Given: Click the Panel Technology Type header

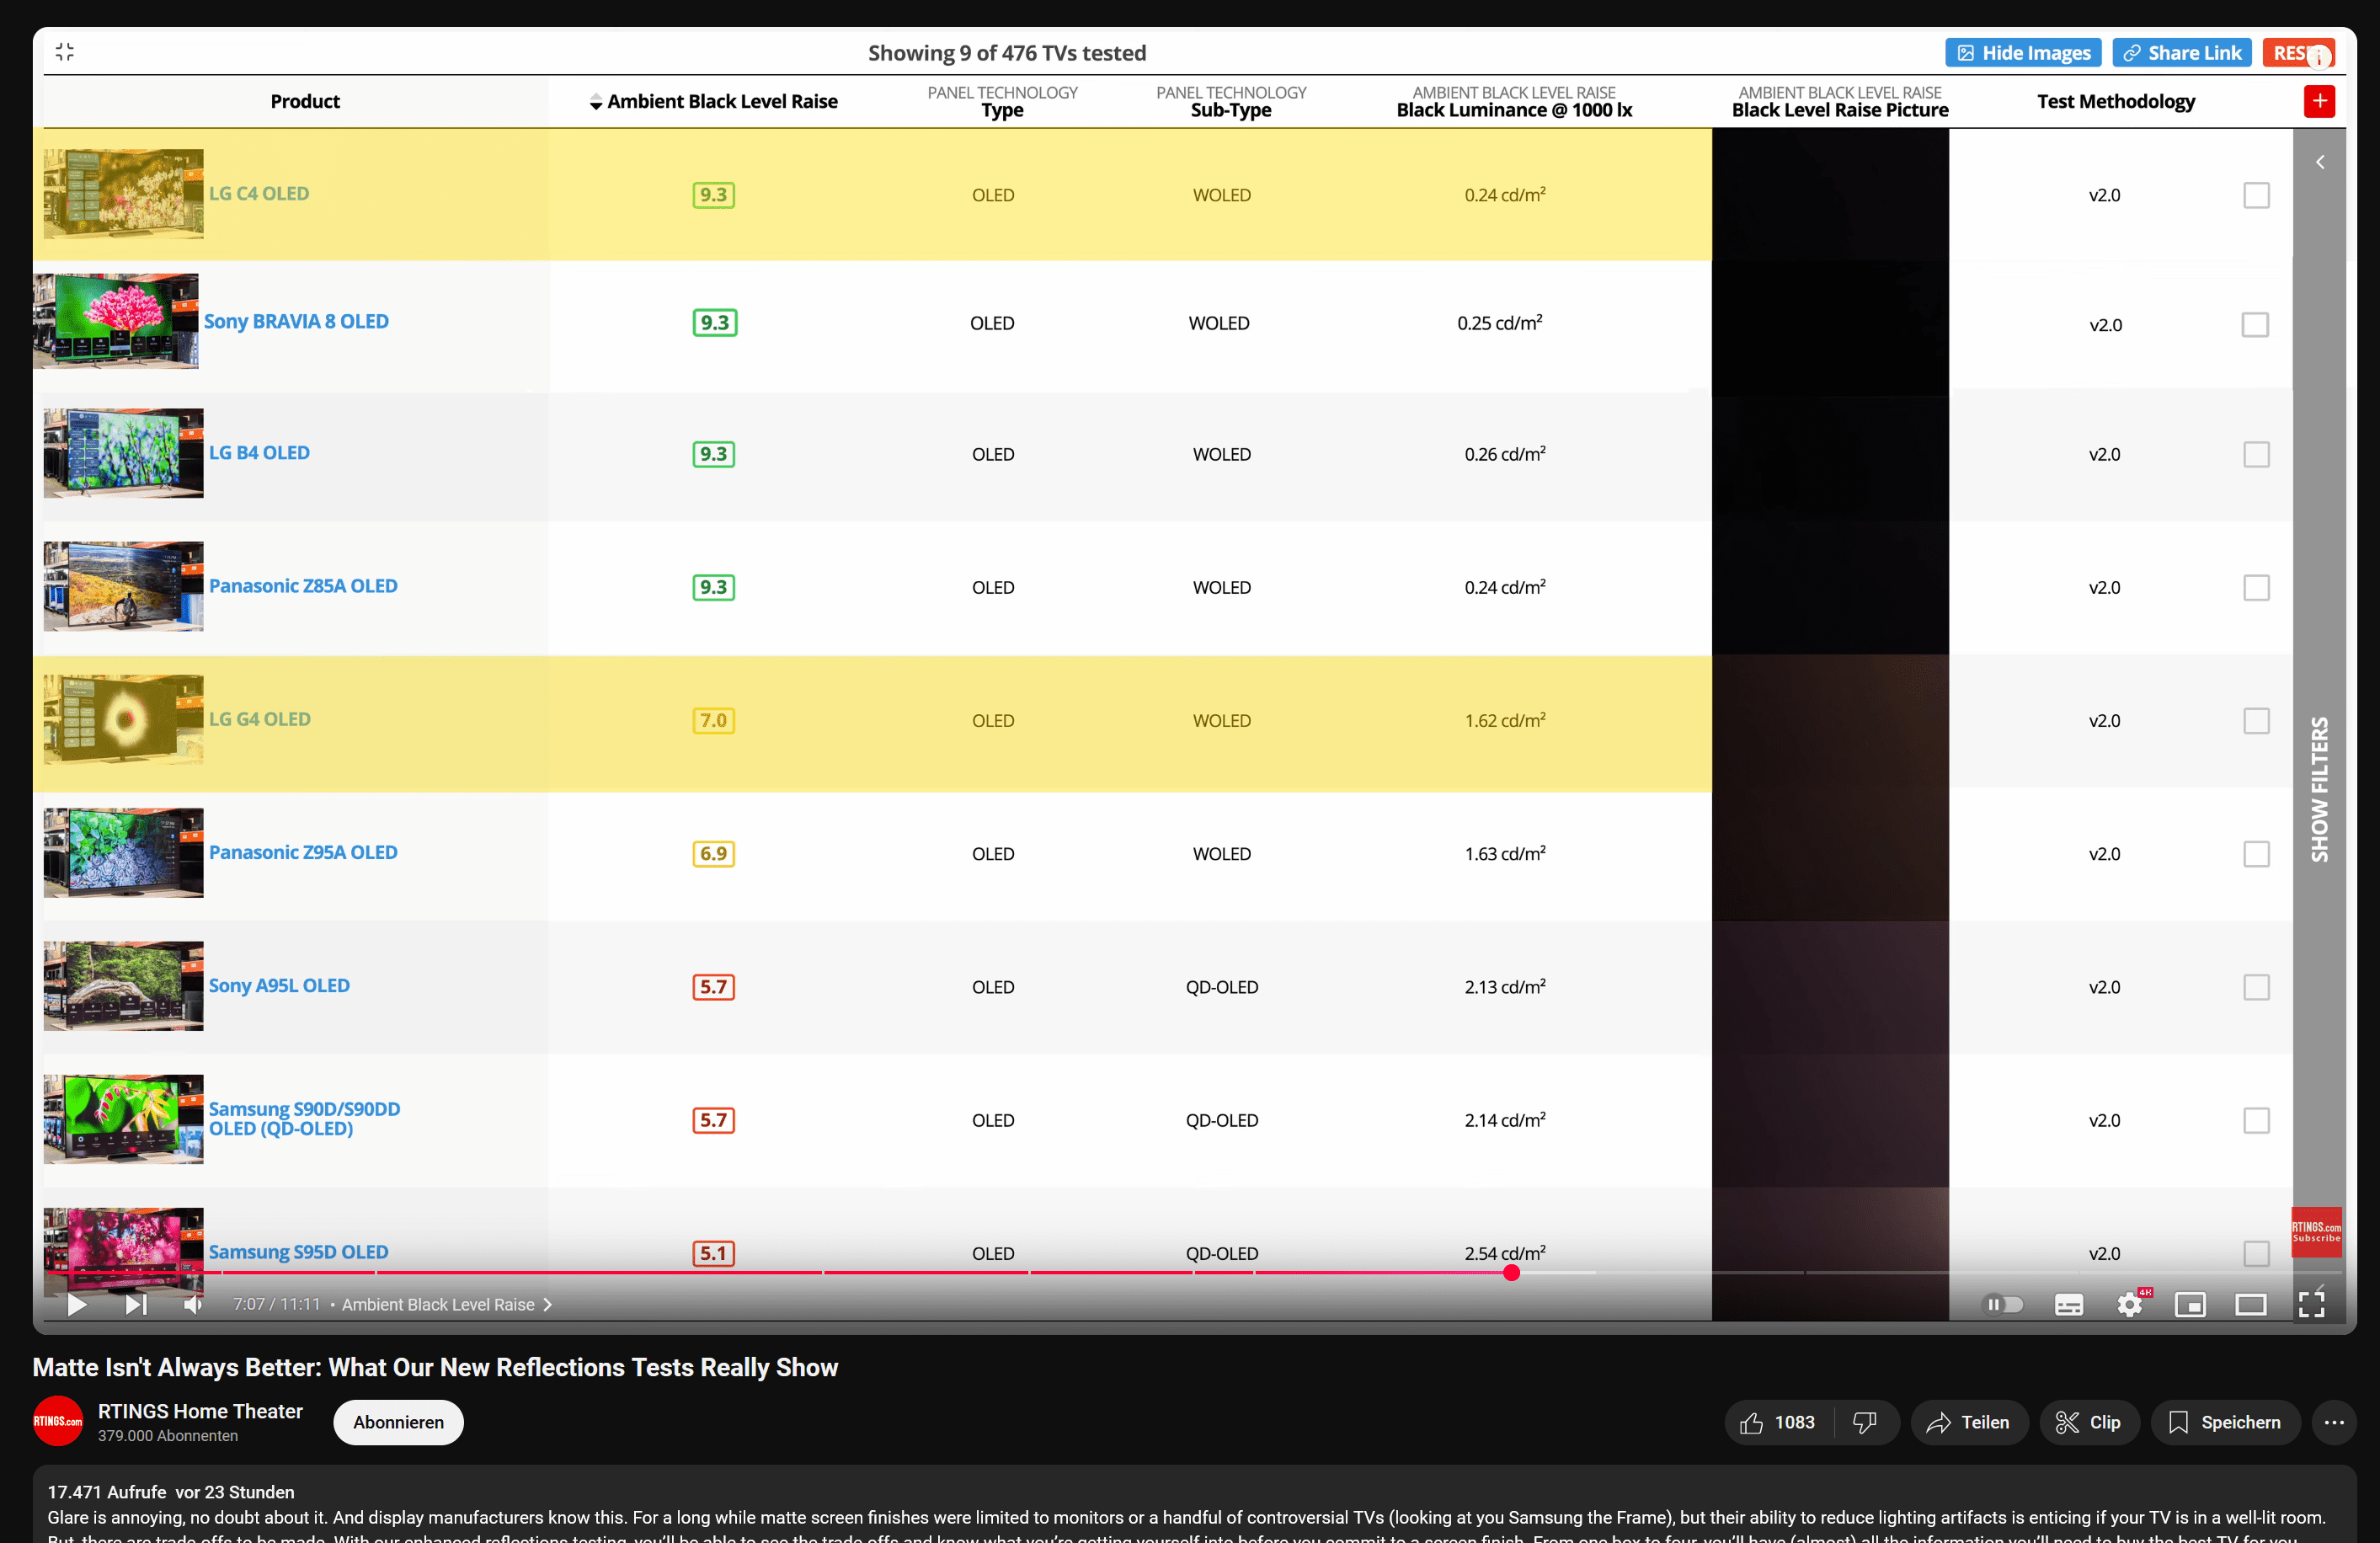Looking at the screenshot, I should click(x=1002, y=101).
